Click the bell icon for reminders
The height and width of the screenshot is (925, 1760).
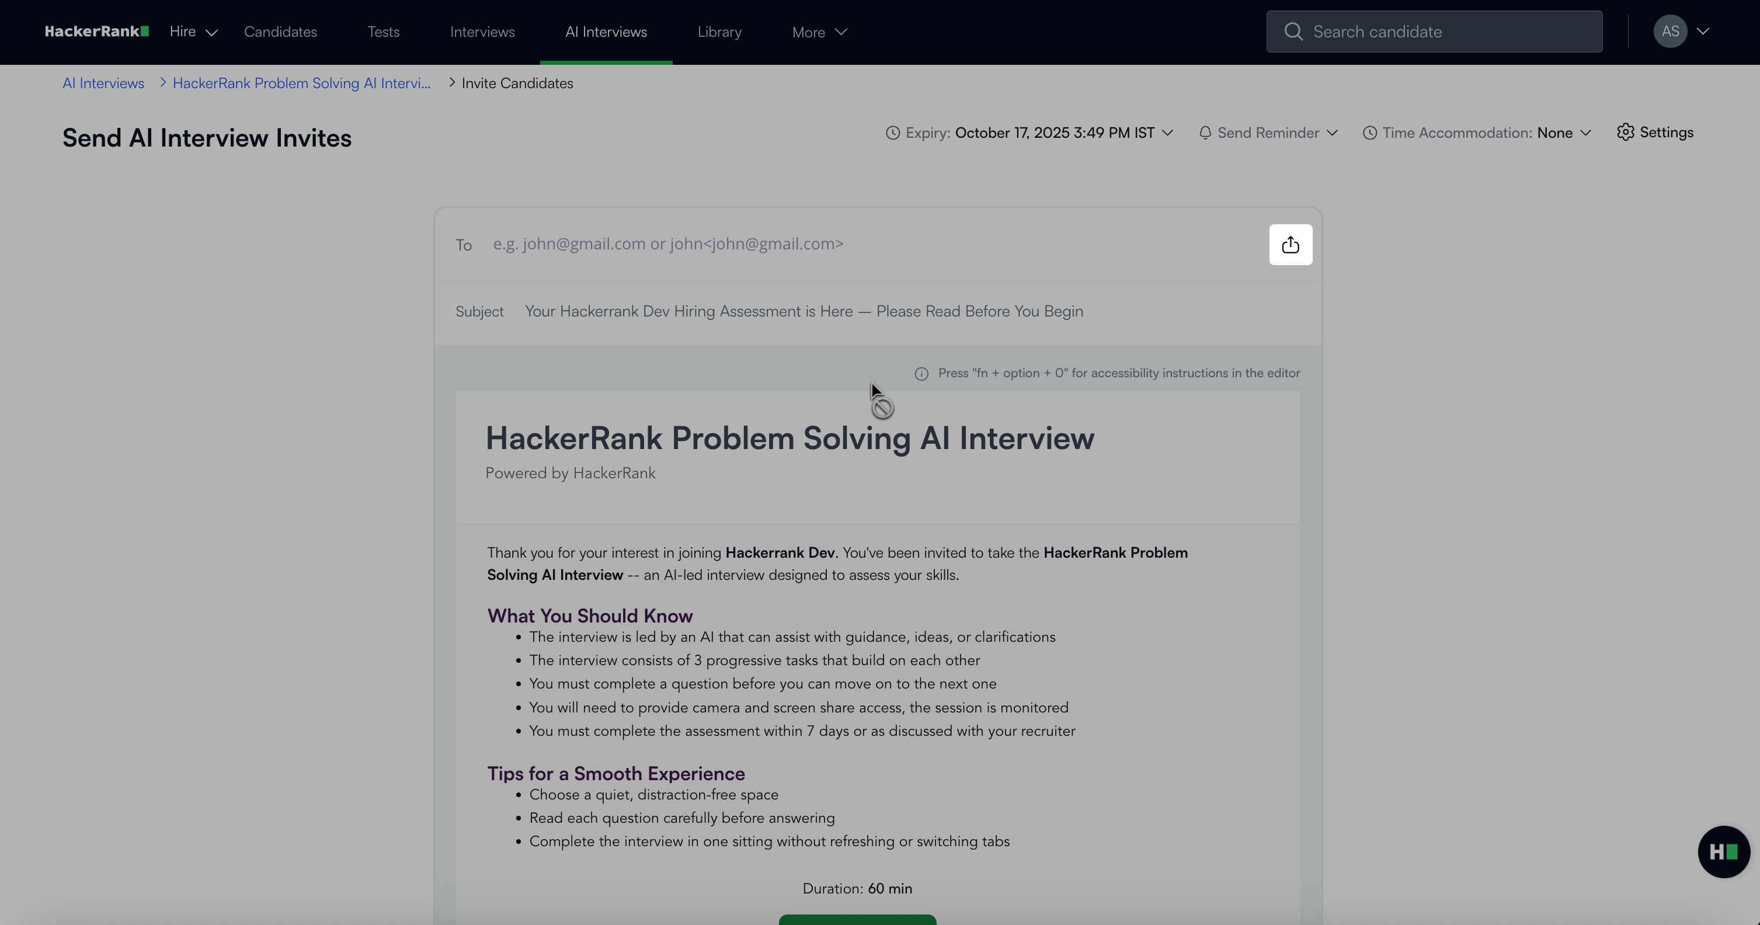pos(1205,133)
